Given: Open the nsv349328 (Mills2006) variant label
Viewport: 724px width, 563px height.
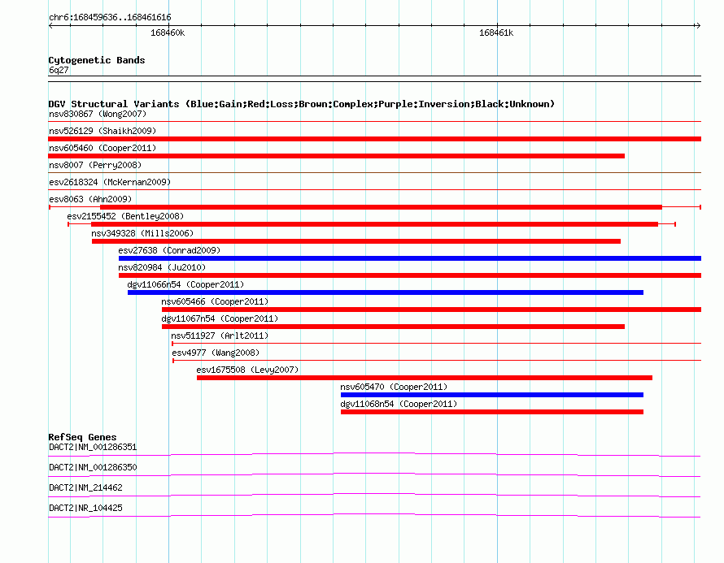Looking at the screenshot, I should (142, 233).
